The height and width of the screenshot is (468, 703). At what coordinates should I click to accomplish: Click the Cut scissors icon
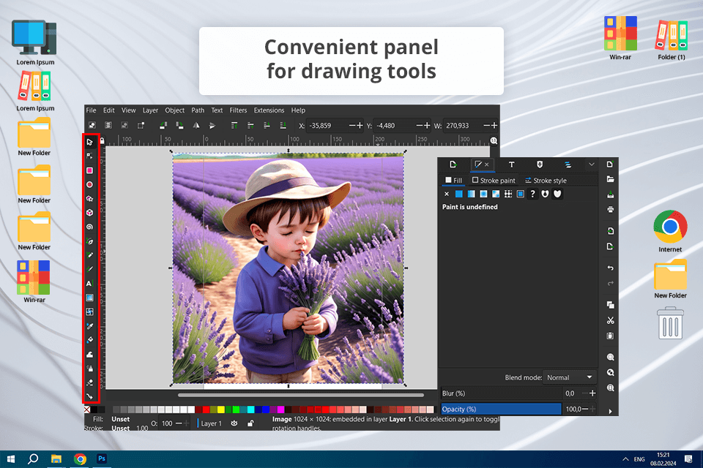coord(610,320)
